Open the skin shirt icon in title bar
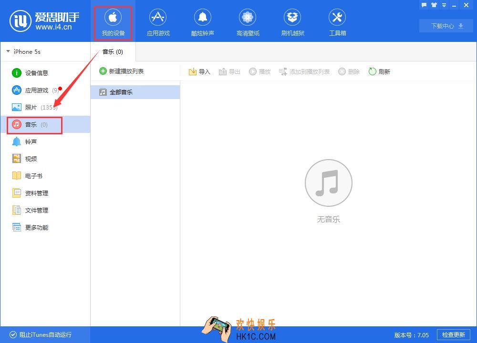This screenshot has width=477, height=343. pos(434,5)
